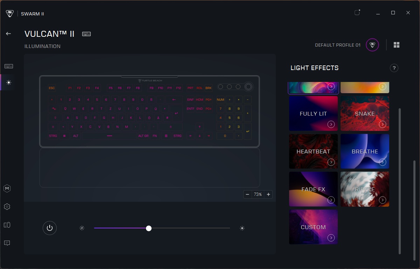Select the FN key on keyboard preview
Image resolution: width=420 pixels, height=269 pixels.
click(x=155, y=136)
